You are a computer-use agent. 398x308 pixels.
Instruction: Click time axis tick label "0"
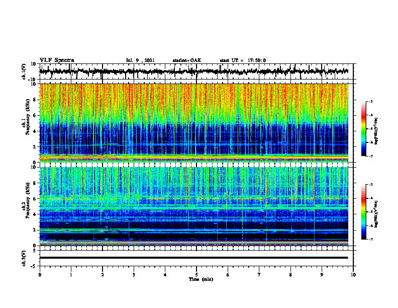[x=40, y=275]
